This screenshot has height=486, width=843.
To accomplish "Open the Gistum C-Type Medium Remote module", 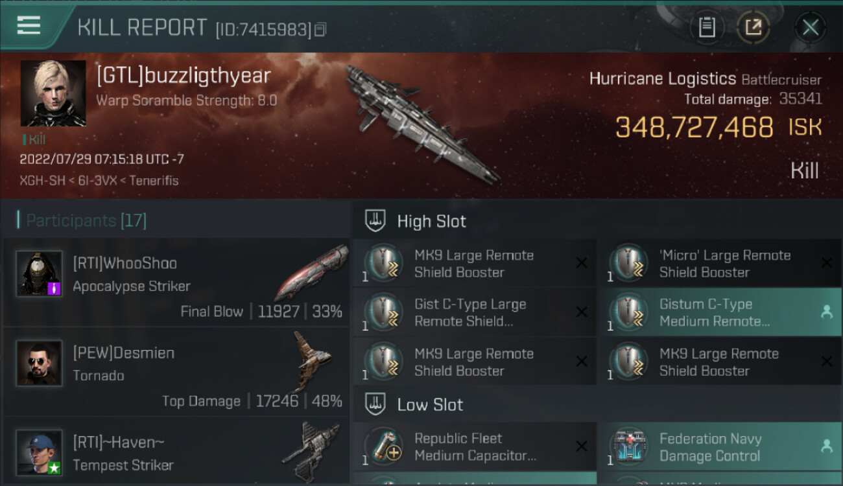I will (719, 312).
